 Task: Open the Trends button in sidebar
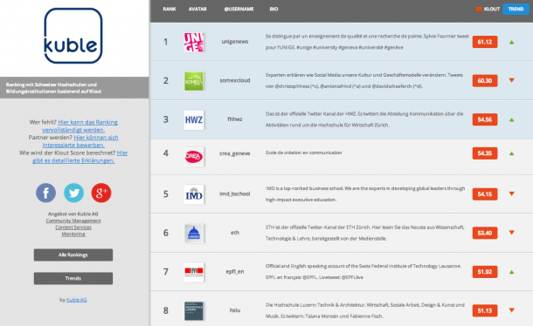tap(73, 278)
